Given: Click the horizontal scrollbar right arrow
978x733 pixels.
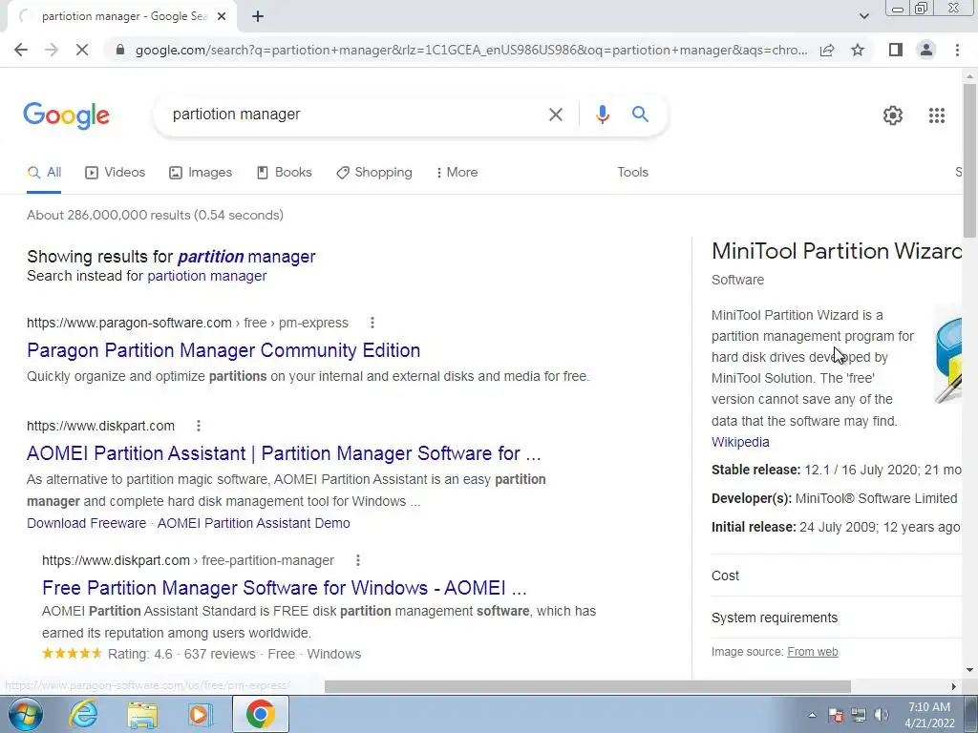Looking at the screenshot, I should tap(954, 686).
